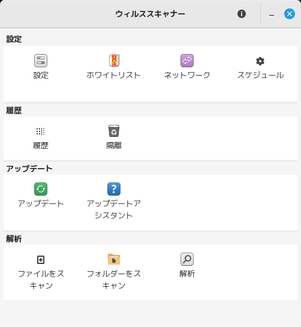This screenshot has width=301, height=327.
Task: Open the 隔離 trash bin icon
Action: [114, 131]
